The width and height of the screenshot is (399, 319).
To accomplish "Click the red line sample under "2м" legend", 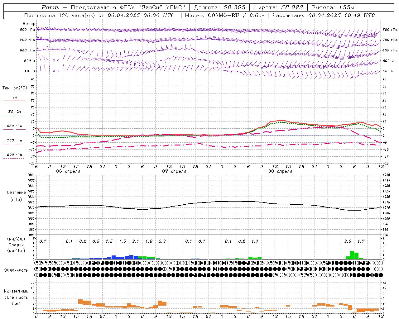I will point(14,101).
